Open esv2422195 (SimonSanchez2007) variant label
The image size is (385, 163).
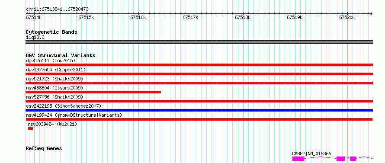[x=64, y=106]
